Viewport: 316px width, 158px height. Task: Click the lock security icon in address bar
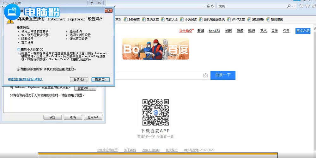point(208,6)
